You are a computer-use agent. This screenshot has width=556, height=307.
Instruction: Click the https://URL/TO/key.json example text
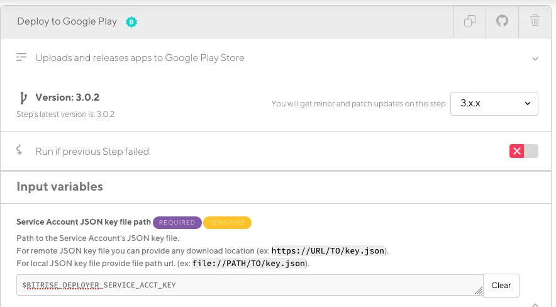pyautogui.click(x=328, y=250)
